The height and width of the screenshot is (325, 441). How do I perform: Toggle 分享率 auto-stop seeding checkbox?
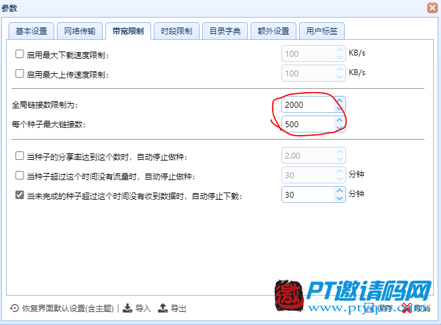(20, 155)
